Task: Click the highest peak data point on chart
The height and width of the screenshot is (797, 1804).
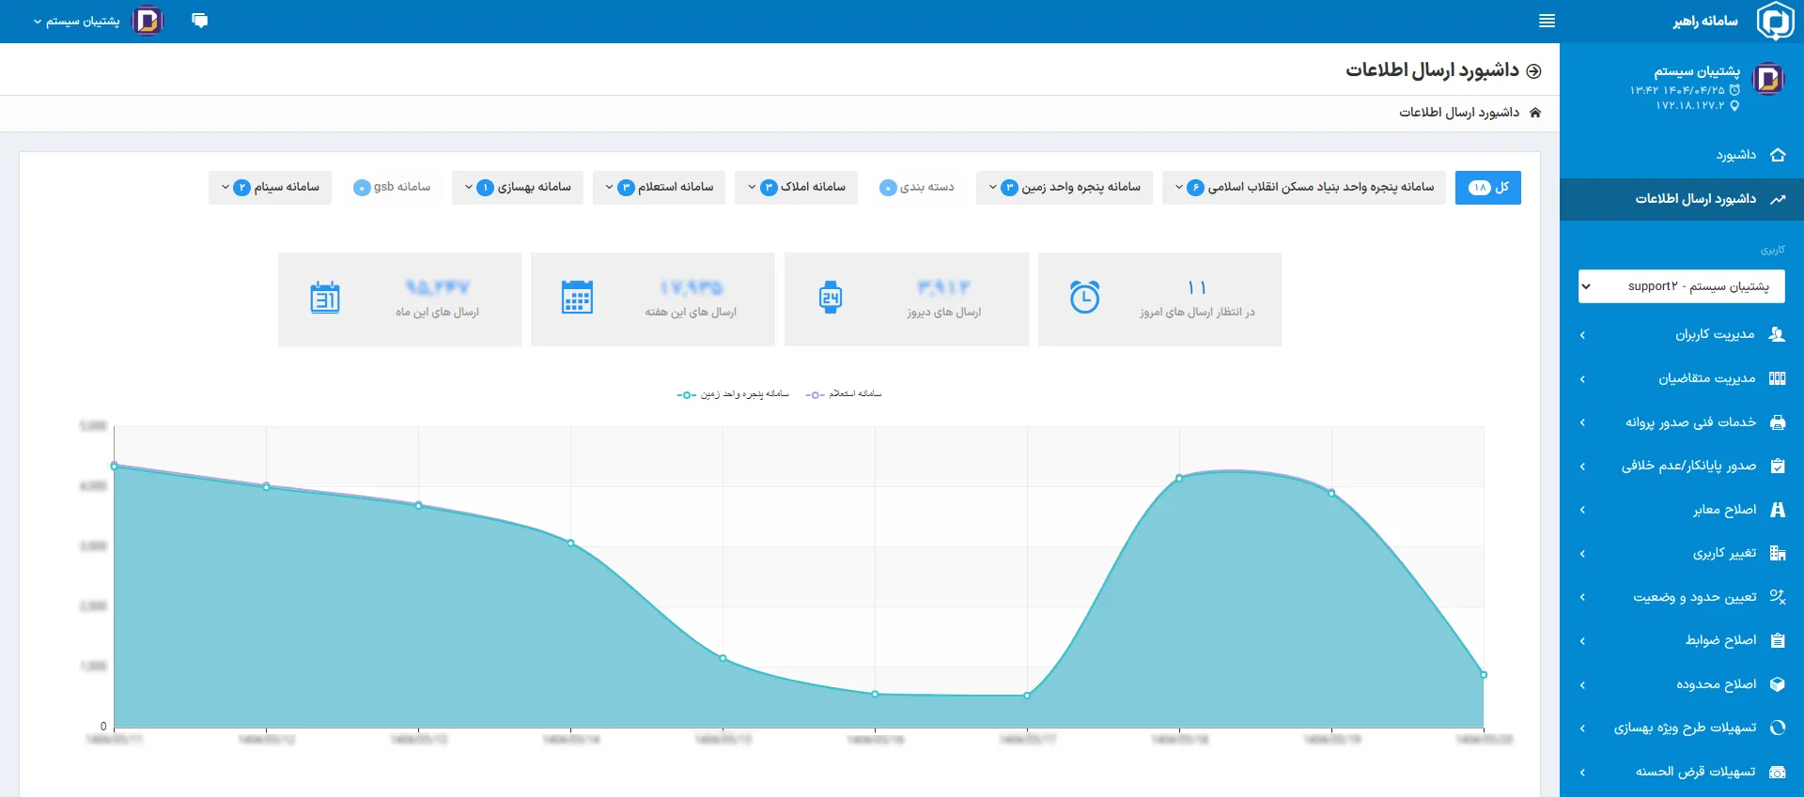Action: [x=115, y=466]
